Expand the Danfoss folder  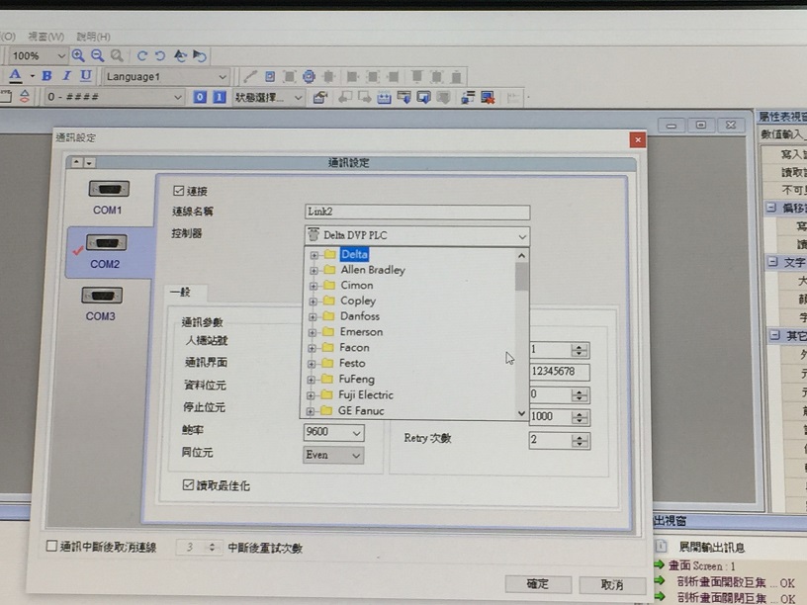312,317
